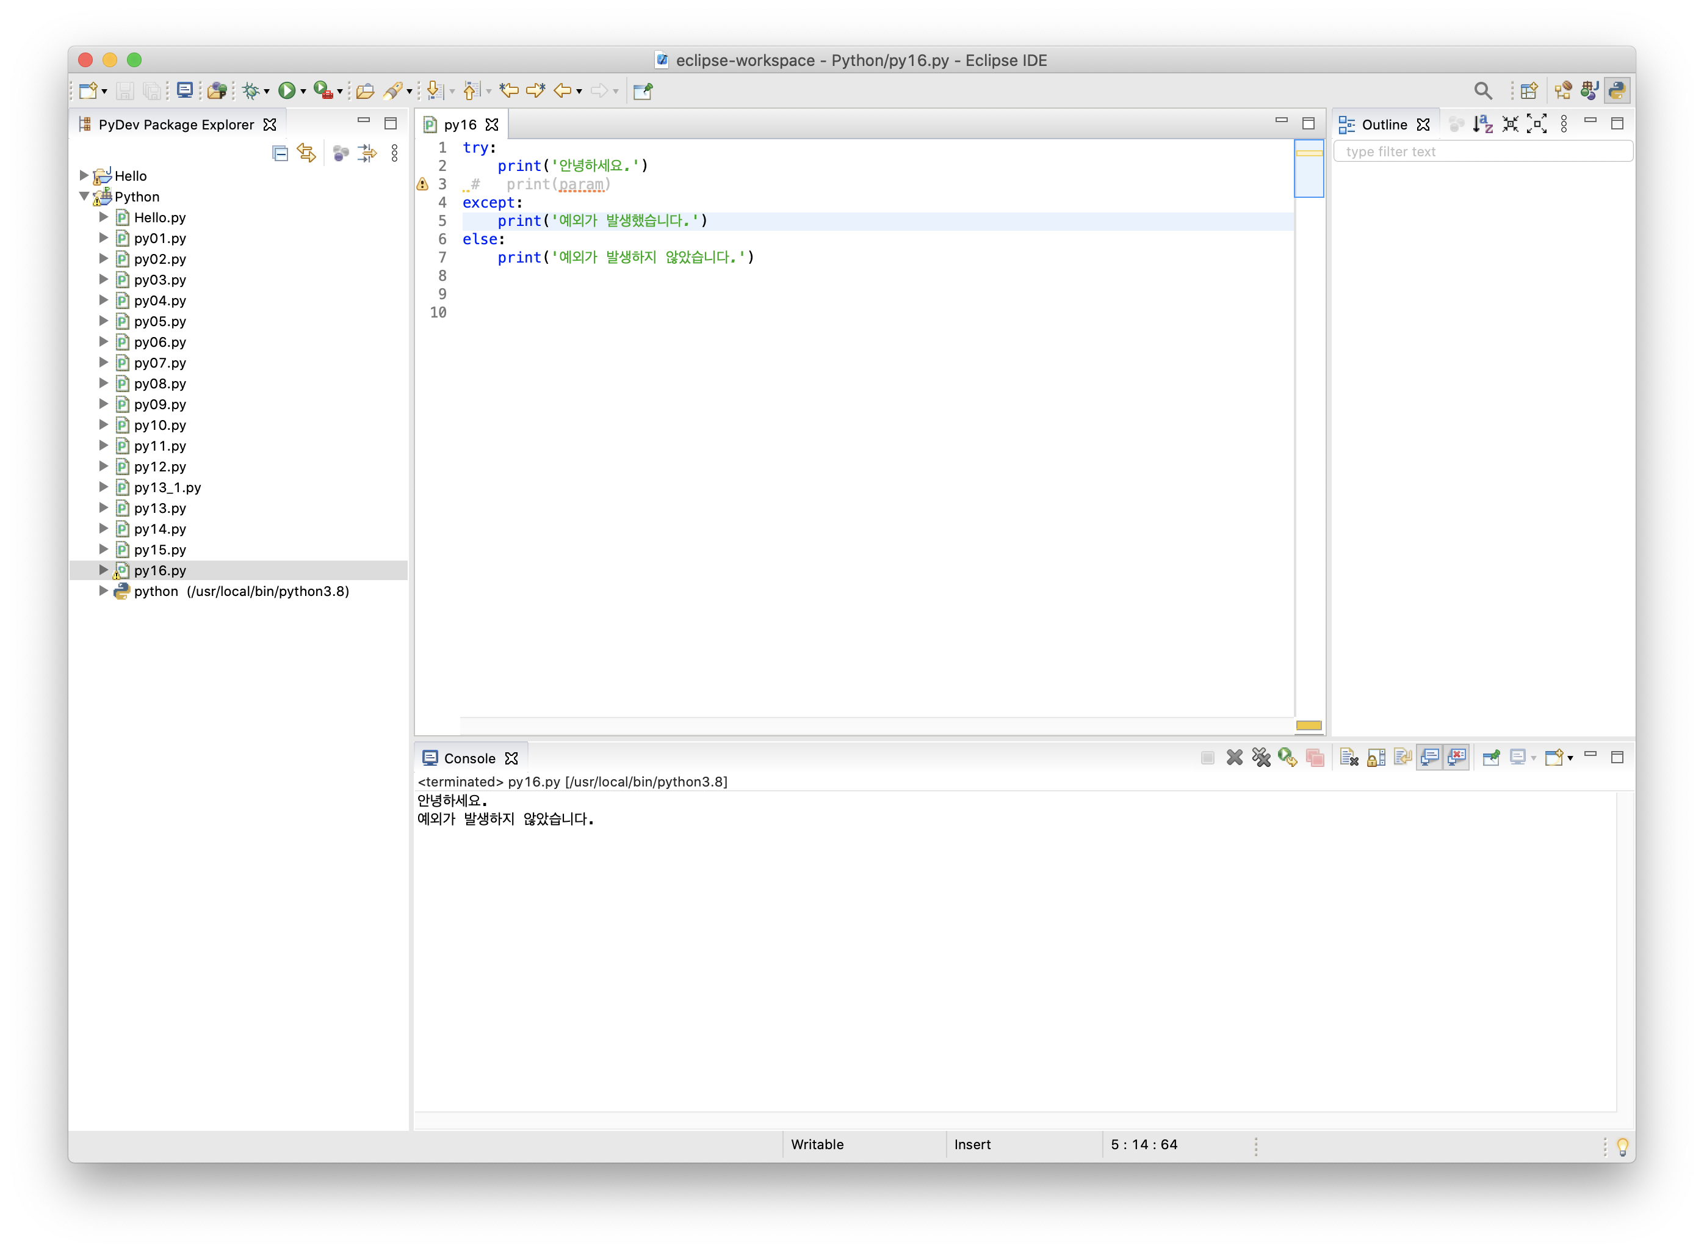
Task: Click the Search flashlight toolbar icon
Action: pyautogui.click(x=392, y=91)
